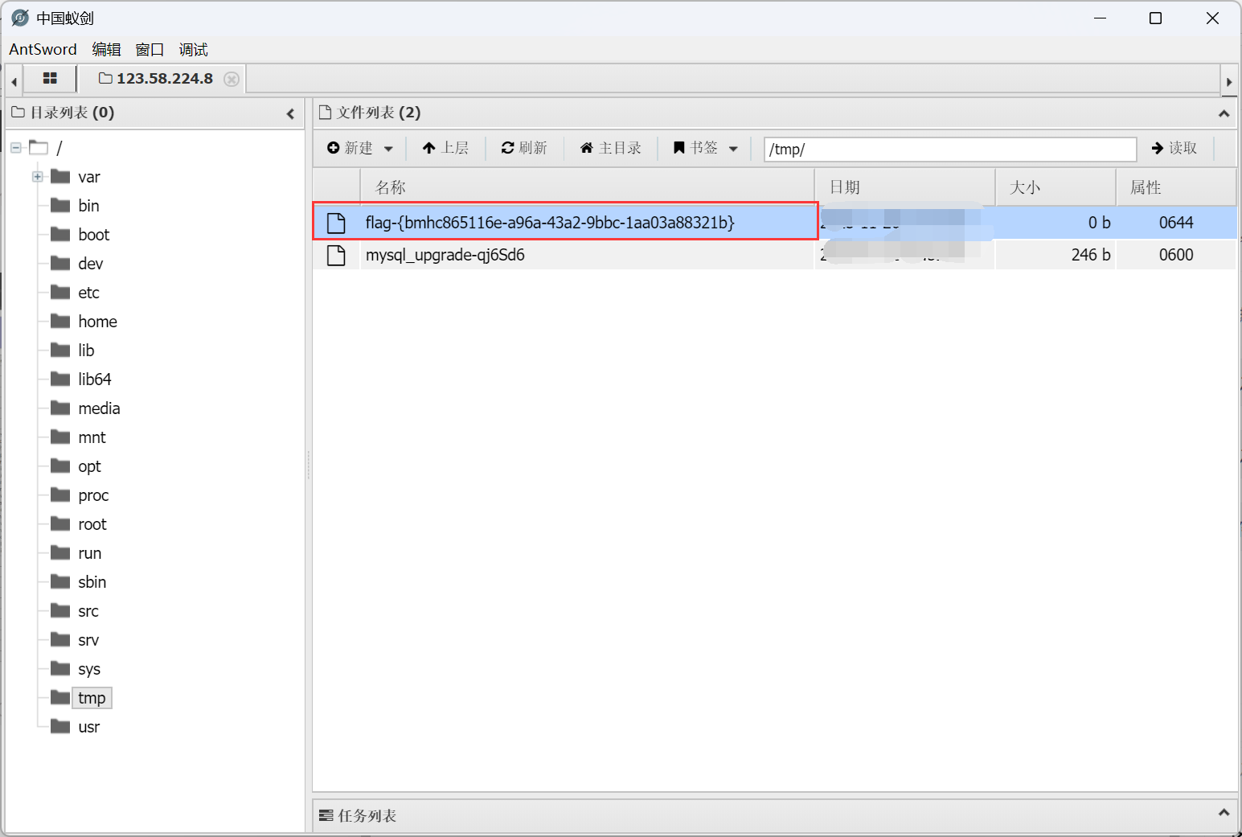The image size is (1242, 837).
Task: Sort by the 属性 column header
Action: pos(1176,187)
